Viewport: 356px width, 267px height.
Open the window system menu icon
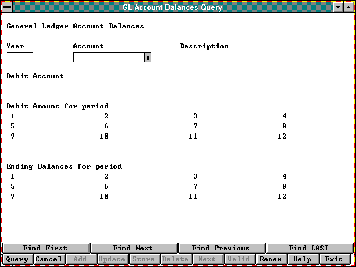point(6,7)
